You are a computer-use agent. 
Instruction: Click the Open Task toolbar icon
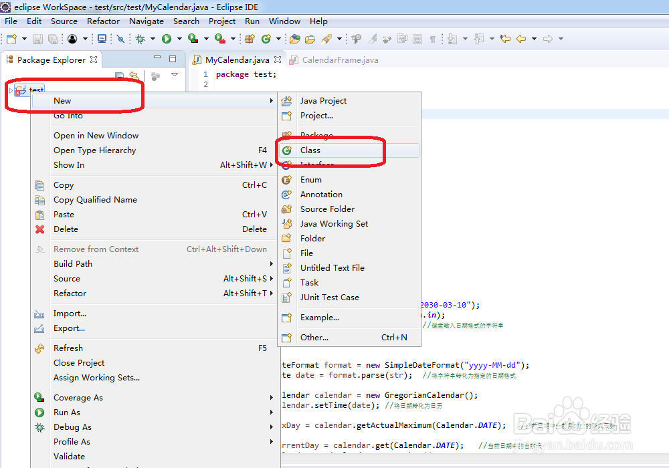point(310,39)
